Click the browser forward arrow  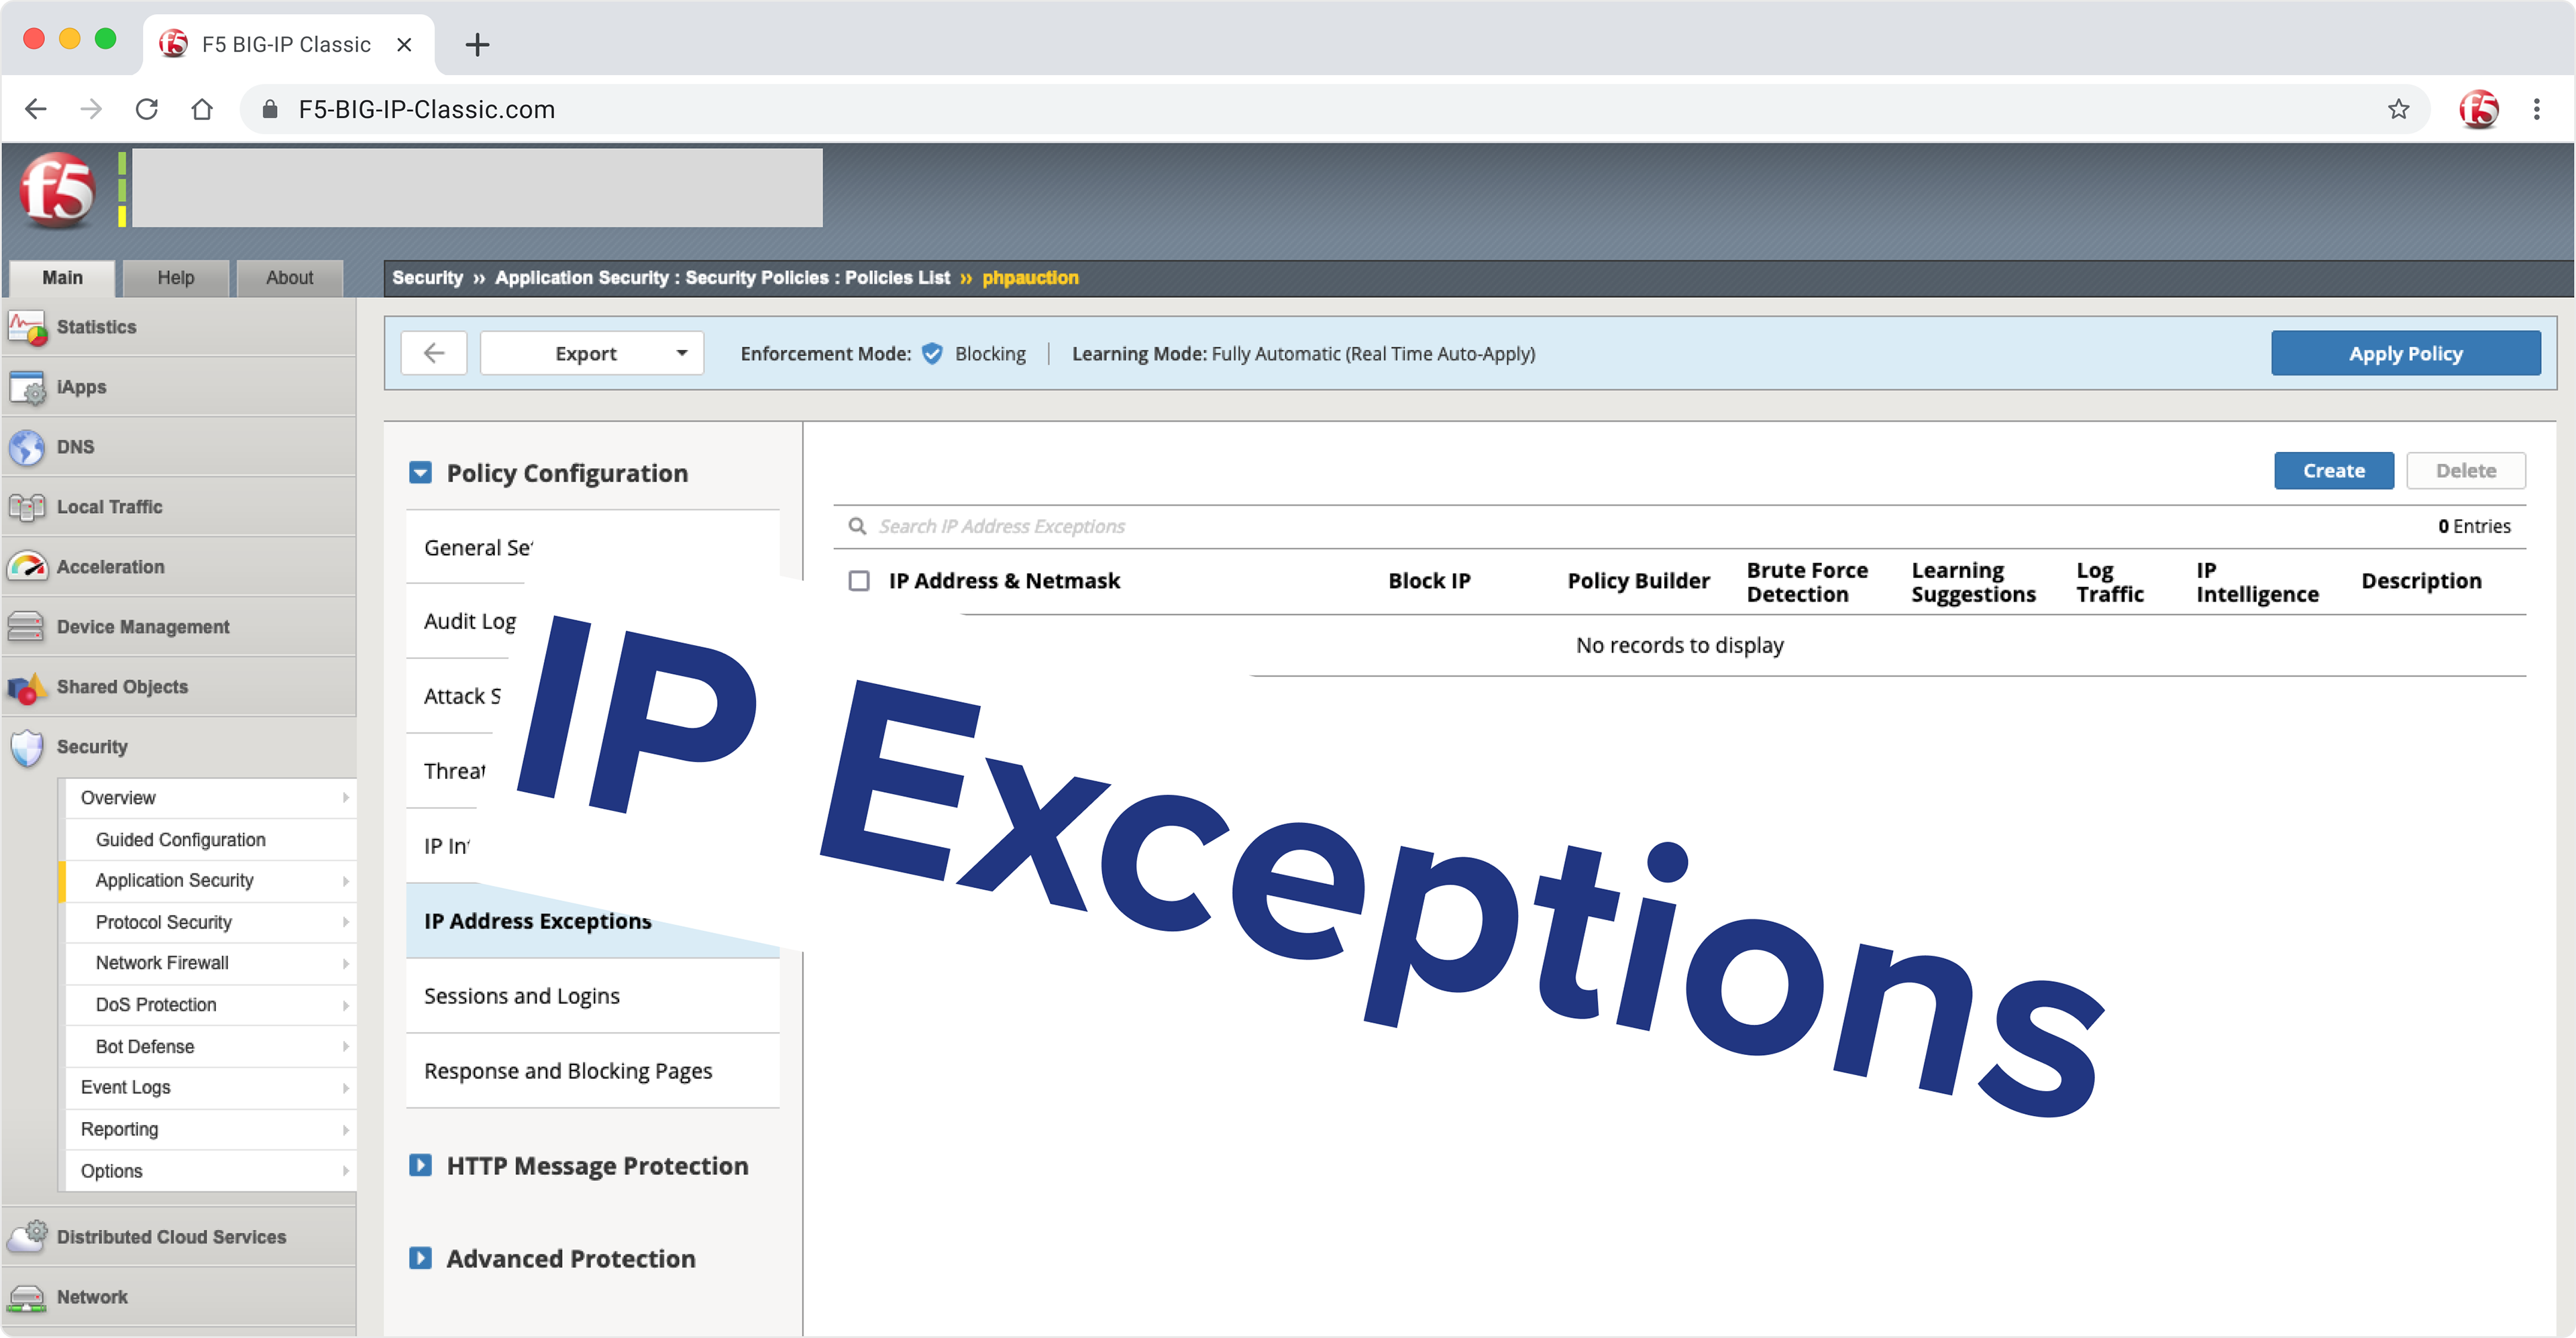coord(91,109)
